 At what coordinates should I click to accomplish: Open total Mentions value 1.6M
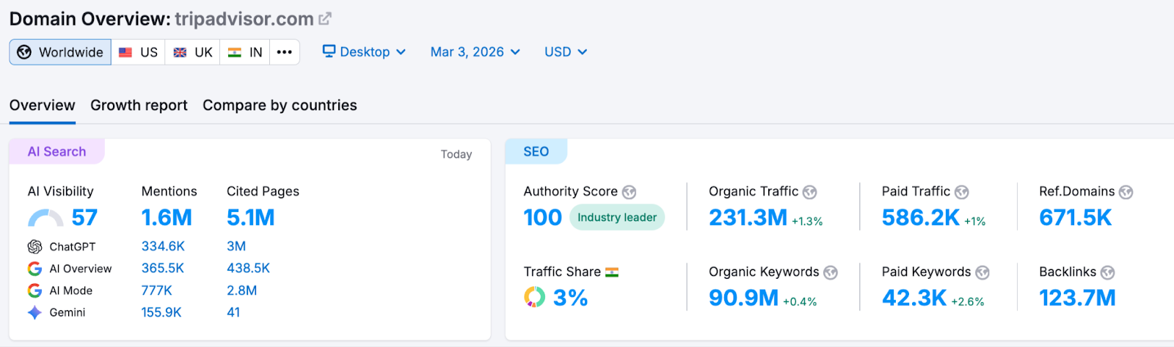[167, 218]
